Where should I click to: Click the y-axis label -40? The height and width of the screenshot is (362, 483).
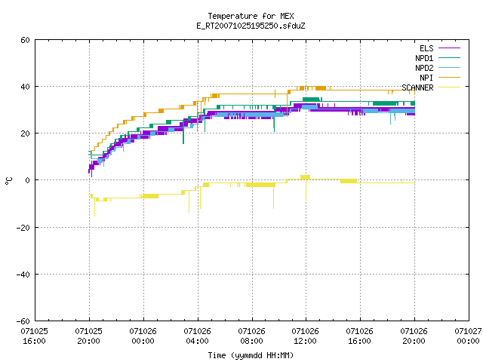[23, 275]
